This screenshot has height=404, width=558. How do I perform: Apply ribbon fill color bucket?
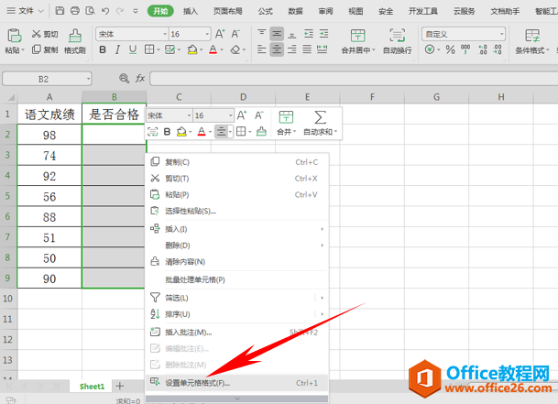(x=192, y=49)
